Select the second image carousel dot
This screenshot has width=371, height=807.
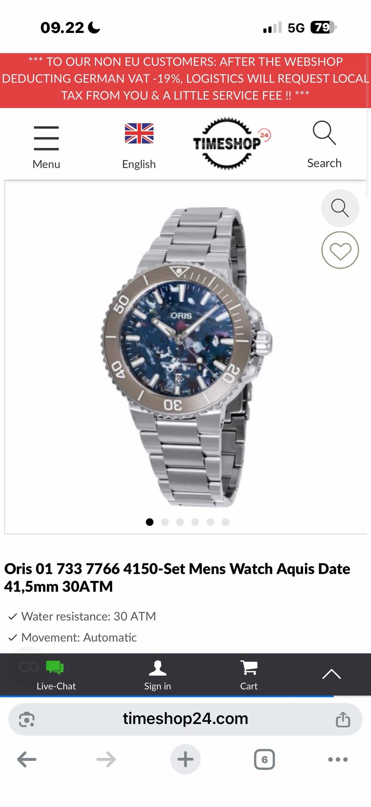165,522
